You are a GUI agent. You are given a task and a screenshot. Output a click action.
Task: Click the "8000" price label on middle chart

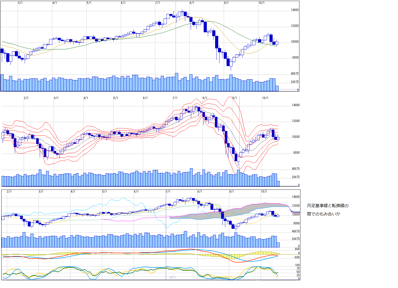click(x=296, y=153)
